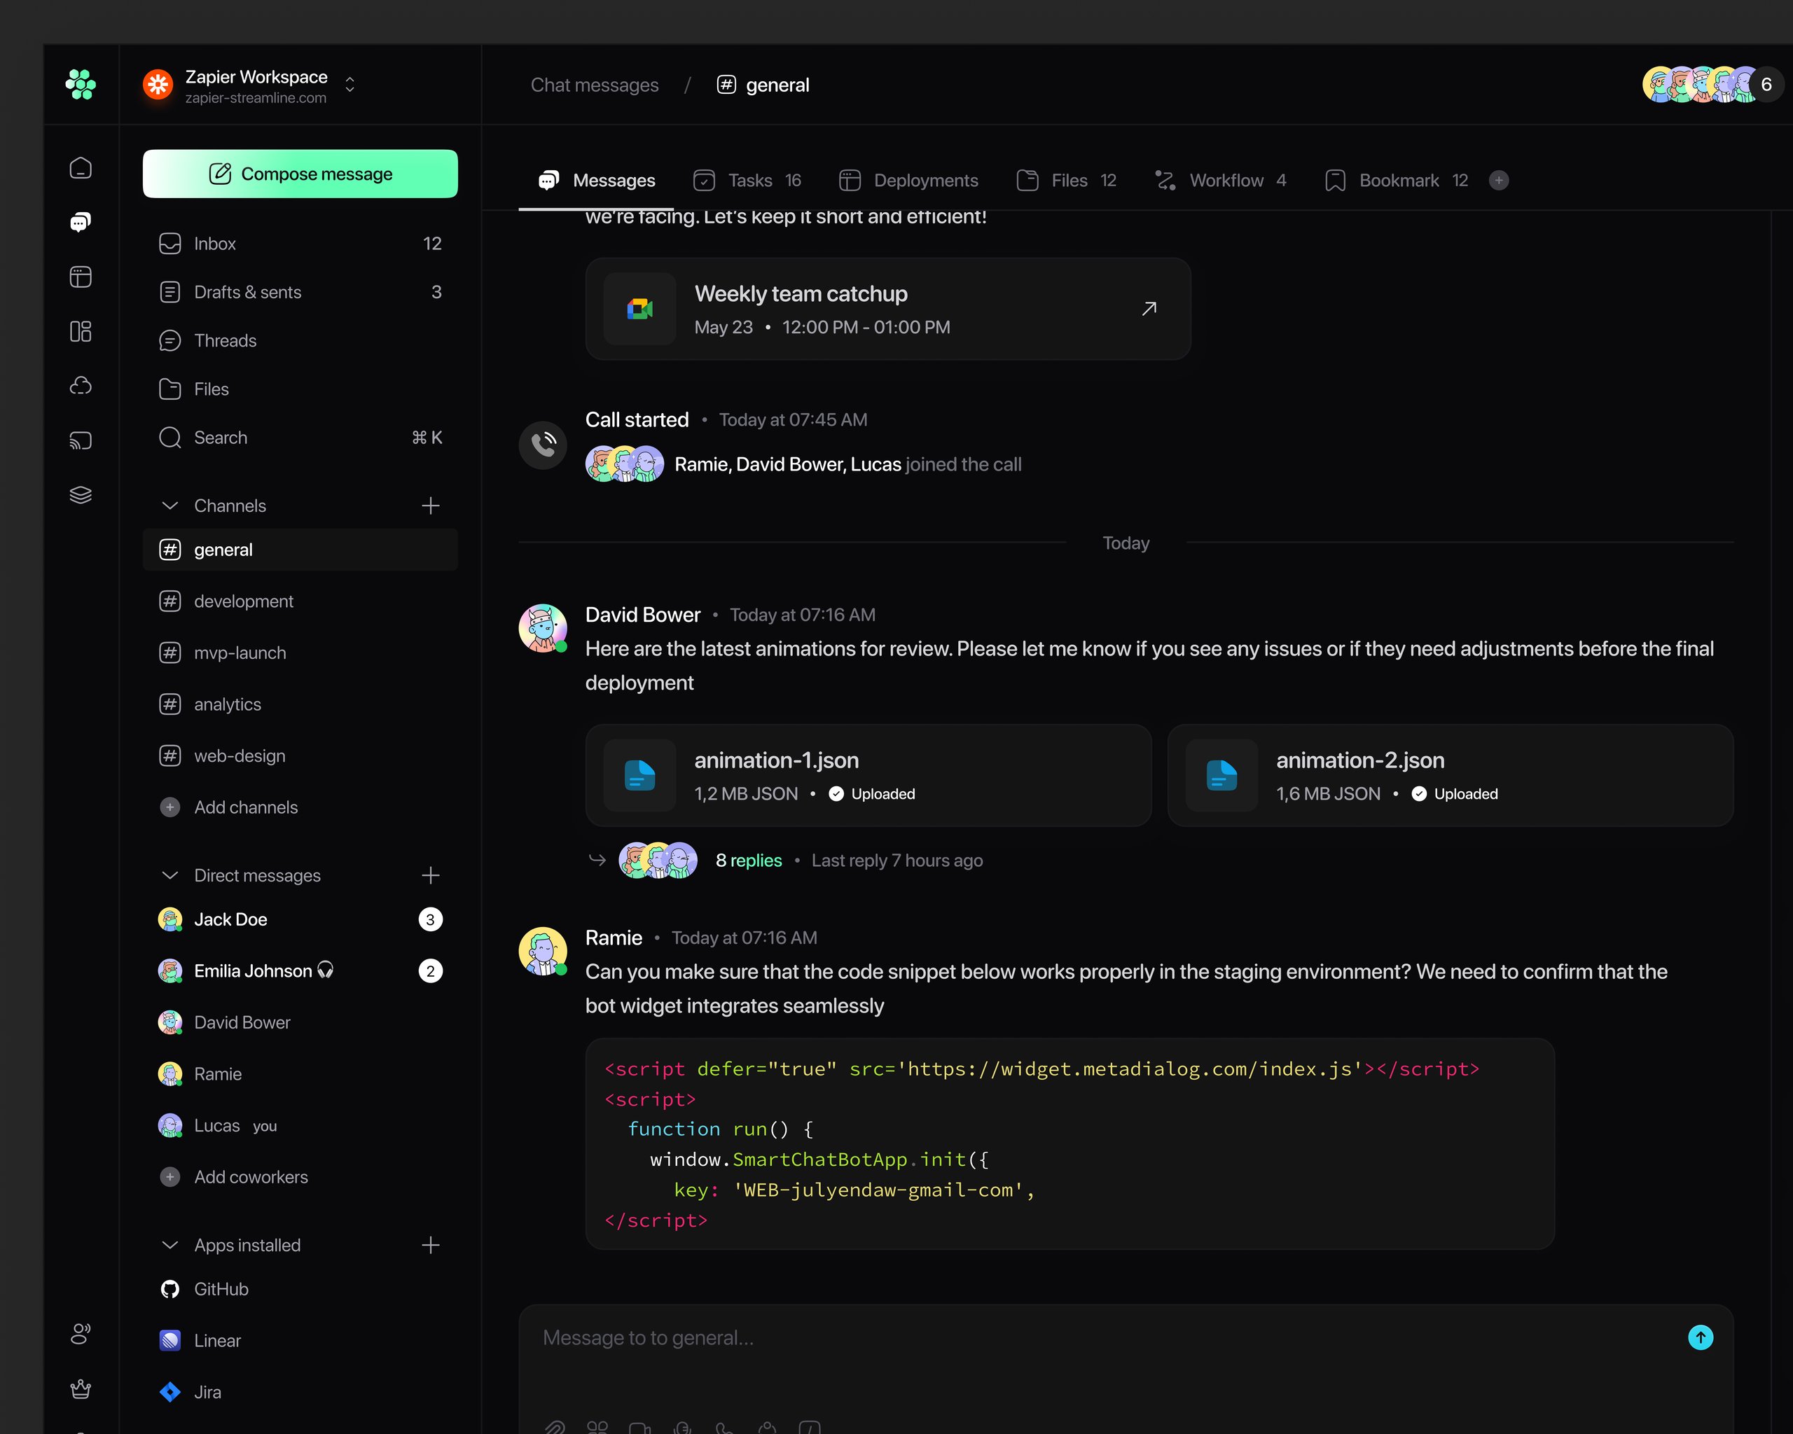
Task: Open Drafts & sents
Action: pyautogui.click(x=300, y=292)
